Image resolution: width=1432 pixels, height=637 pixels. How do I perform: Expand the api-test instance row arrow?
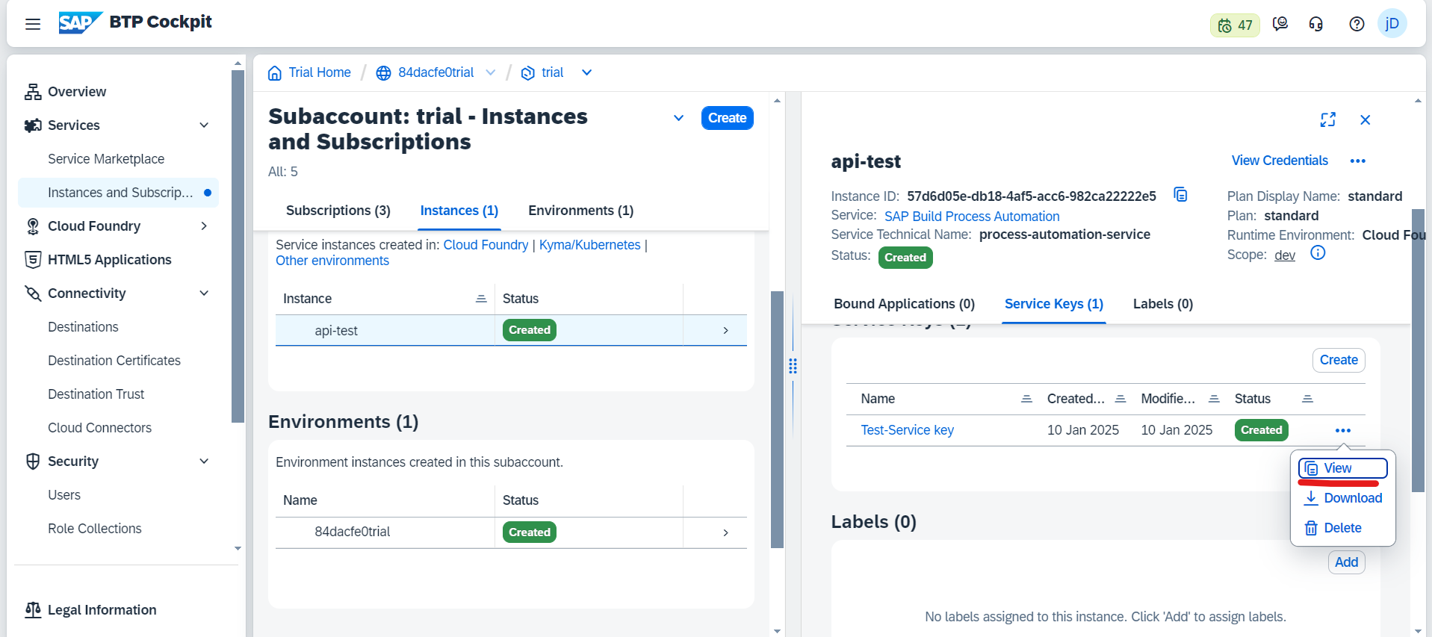pos(725,330)
